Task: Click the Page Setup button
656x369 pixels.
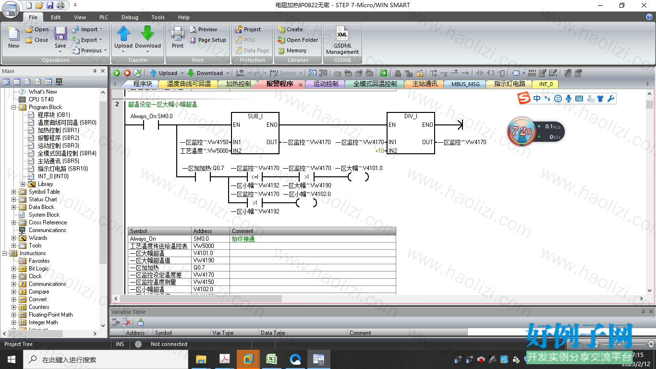Action: [x=207, y=40]
